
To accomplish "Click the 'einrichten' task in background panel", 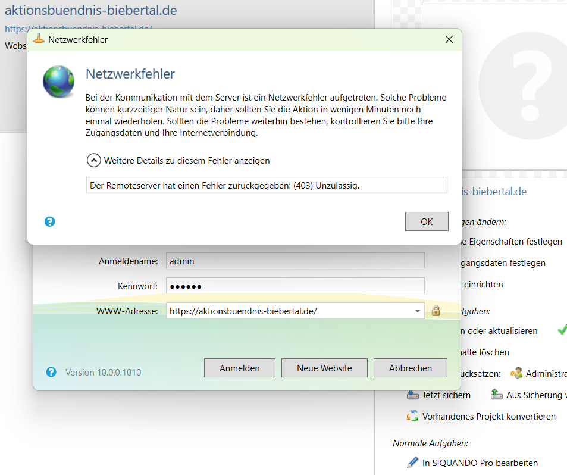I will (x=484, y=285).
